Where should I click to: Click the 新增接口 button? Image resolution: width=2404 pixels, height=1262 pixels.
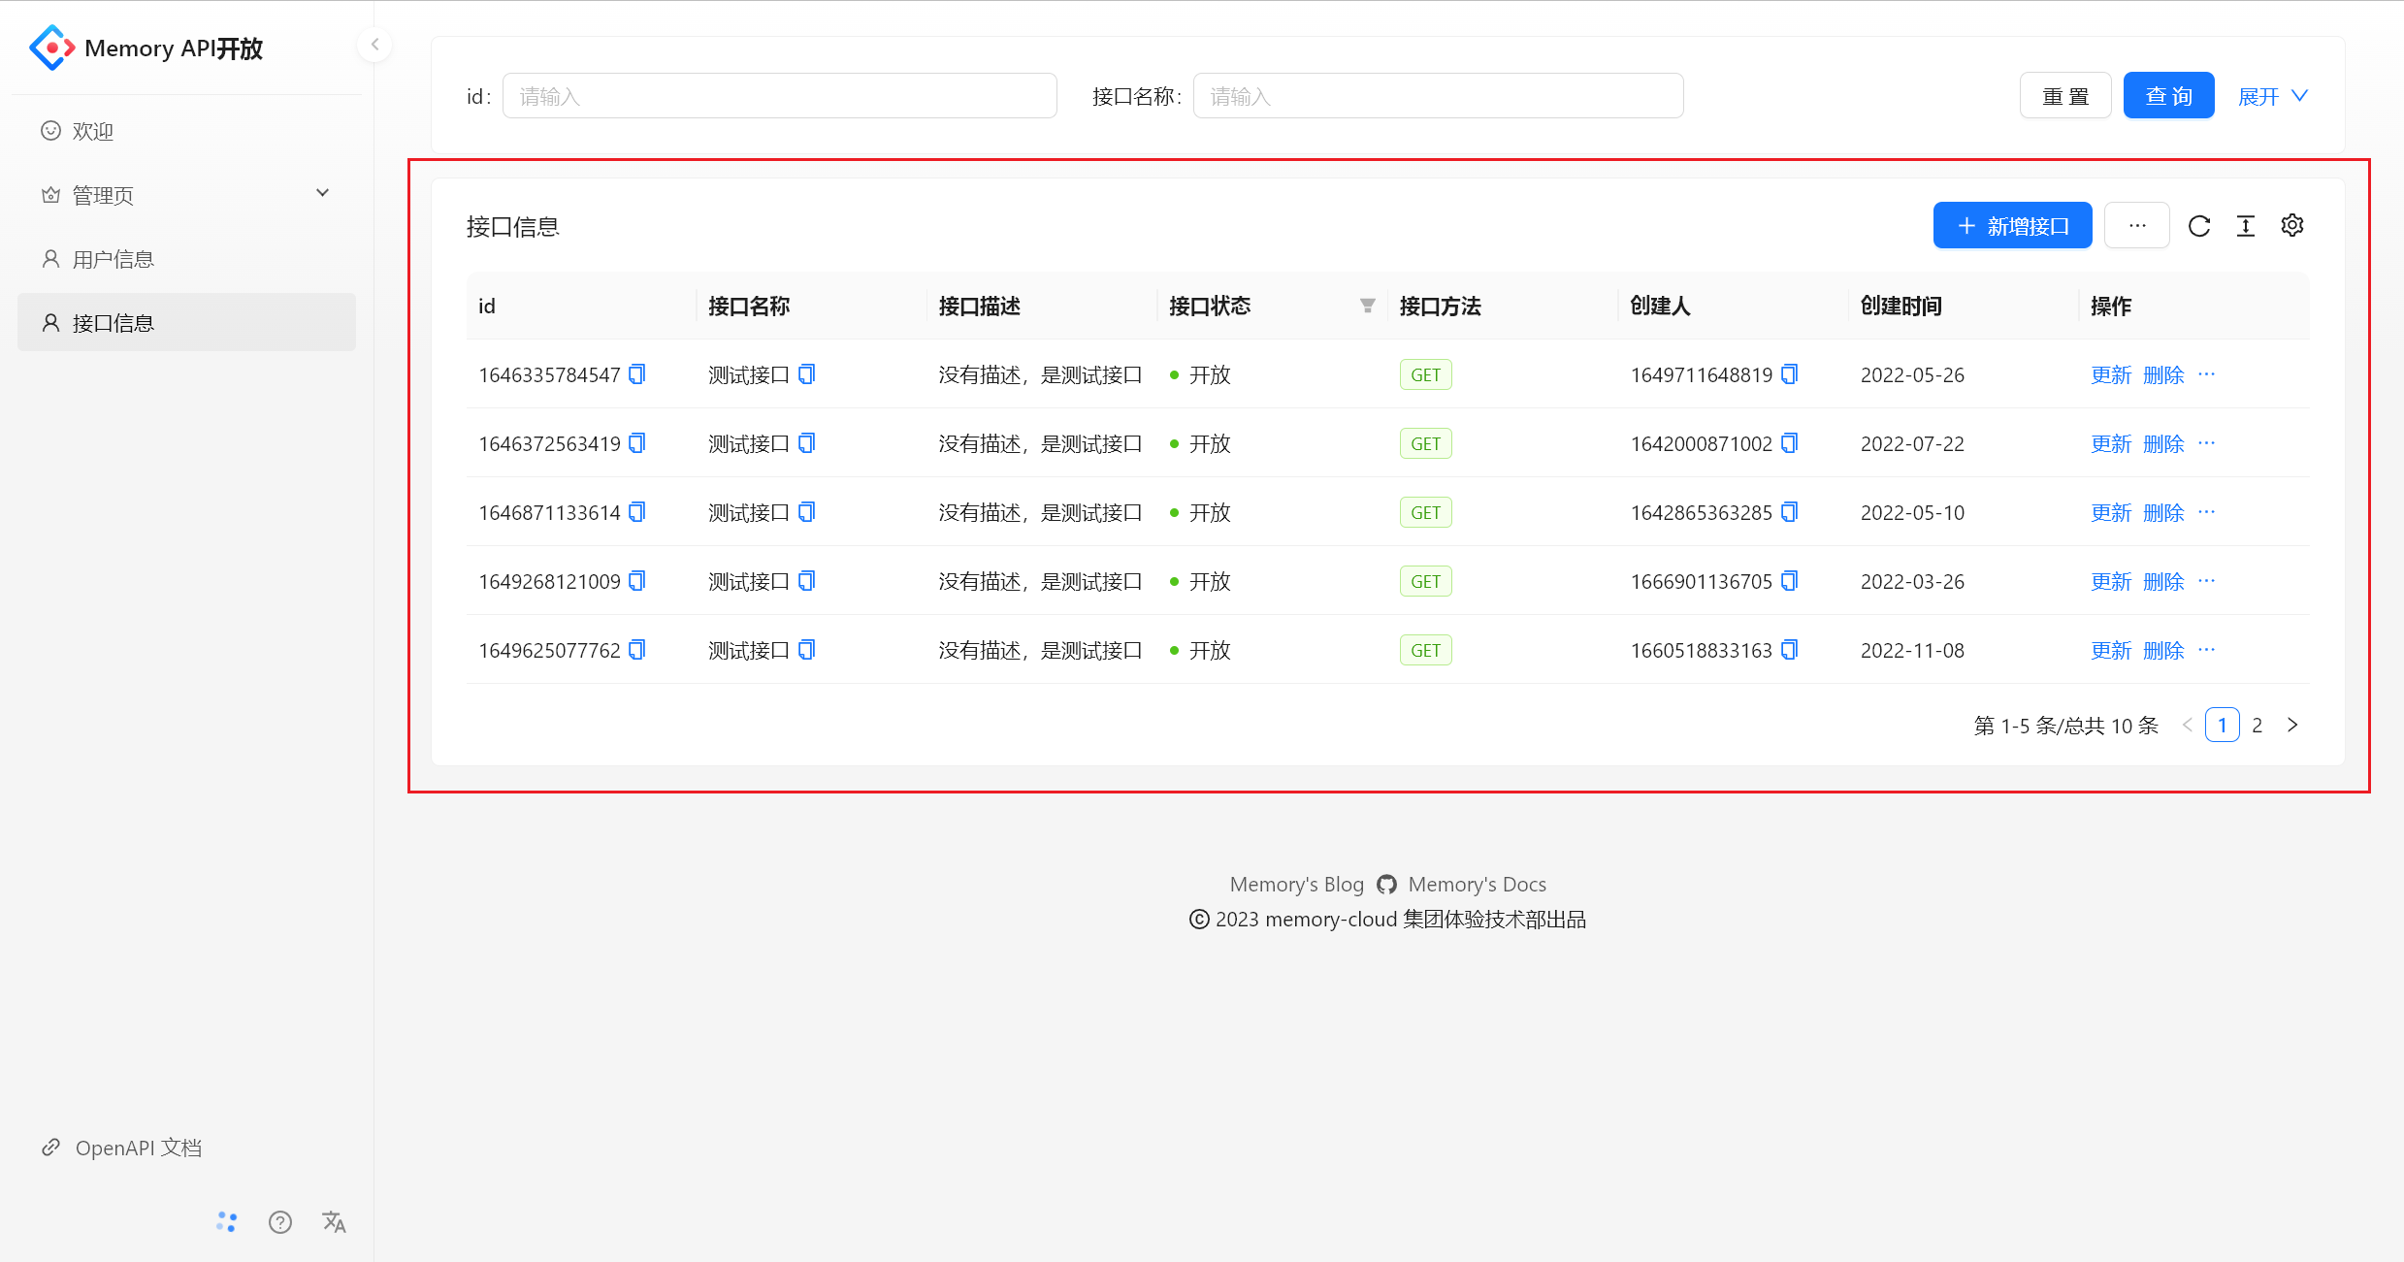tap(2013, 226)
